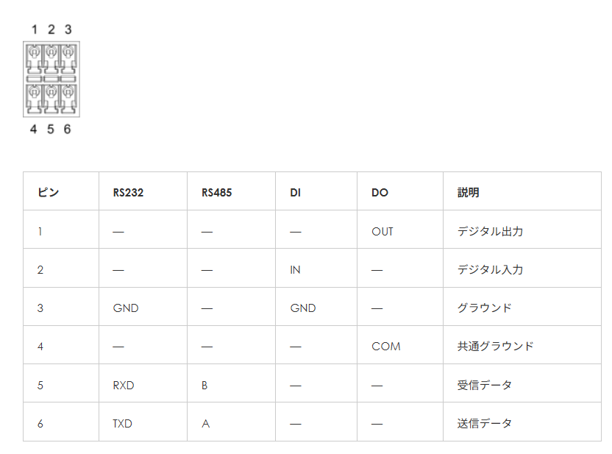This screenshot has width=612, height=454.
Task: Click terminal 6 in the connector diagram
Action: click(68, 99)
